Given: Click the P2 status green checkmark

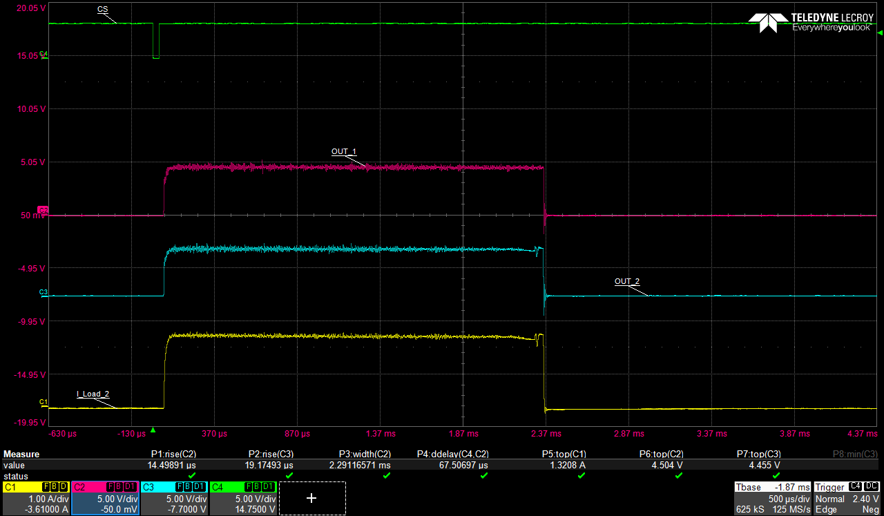Looking at the screenshot, I should click(x=289, y=476).
